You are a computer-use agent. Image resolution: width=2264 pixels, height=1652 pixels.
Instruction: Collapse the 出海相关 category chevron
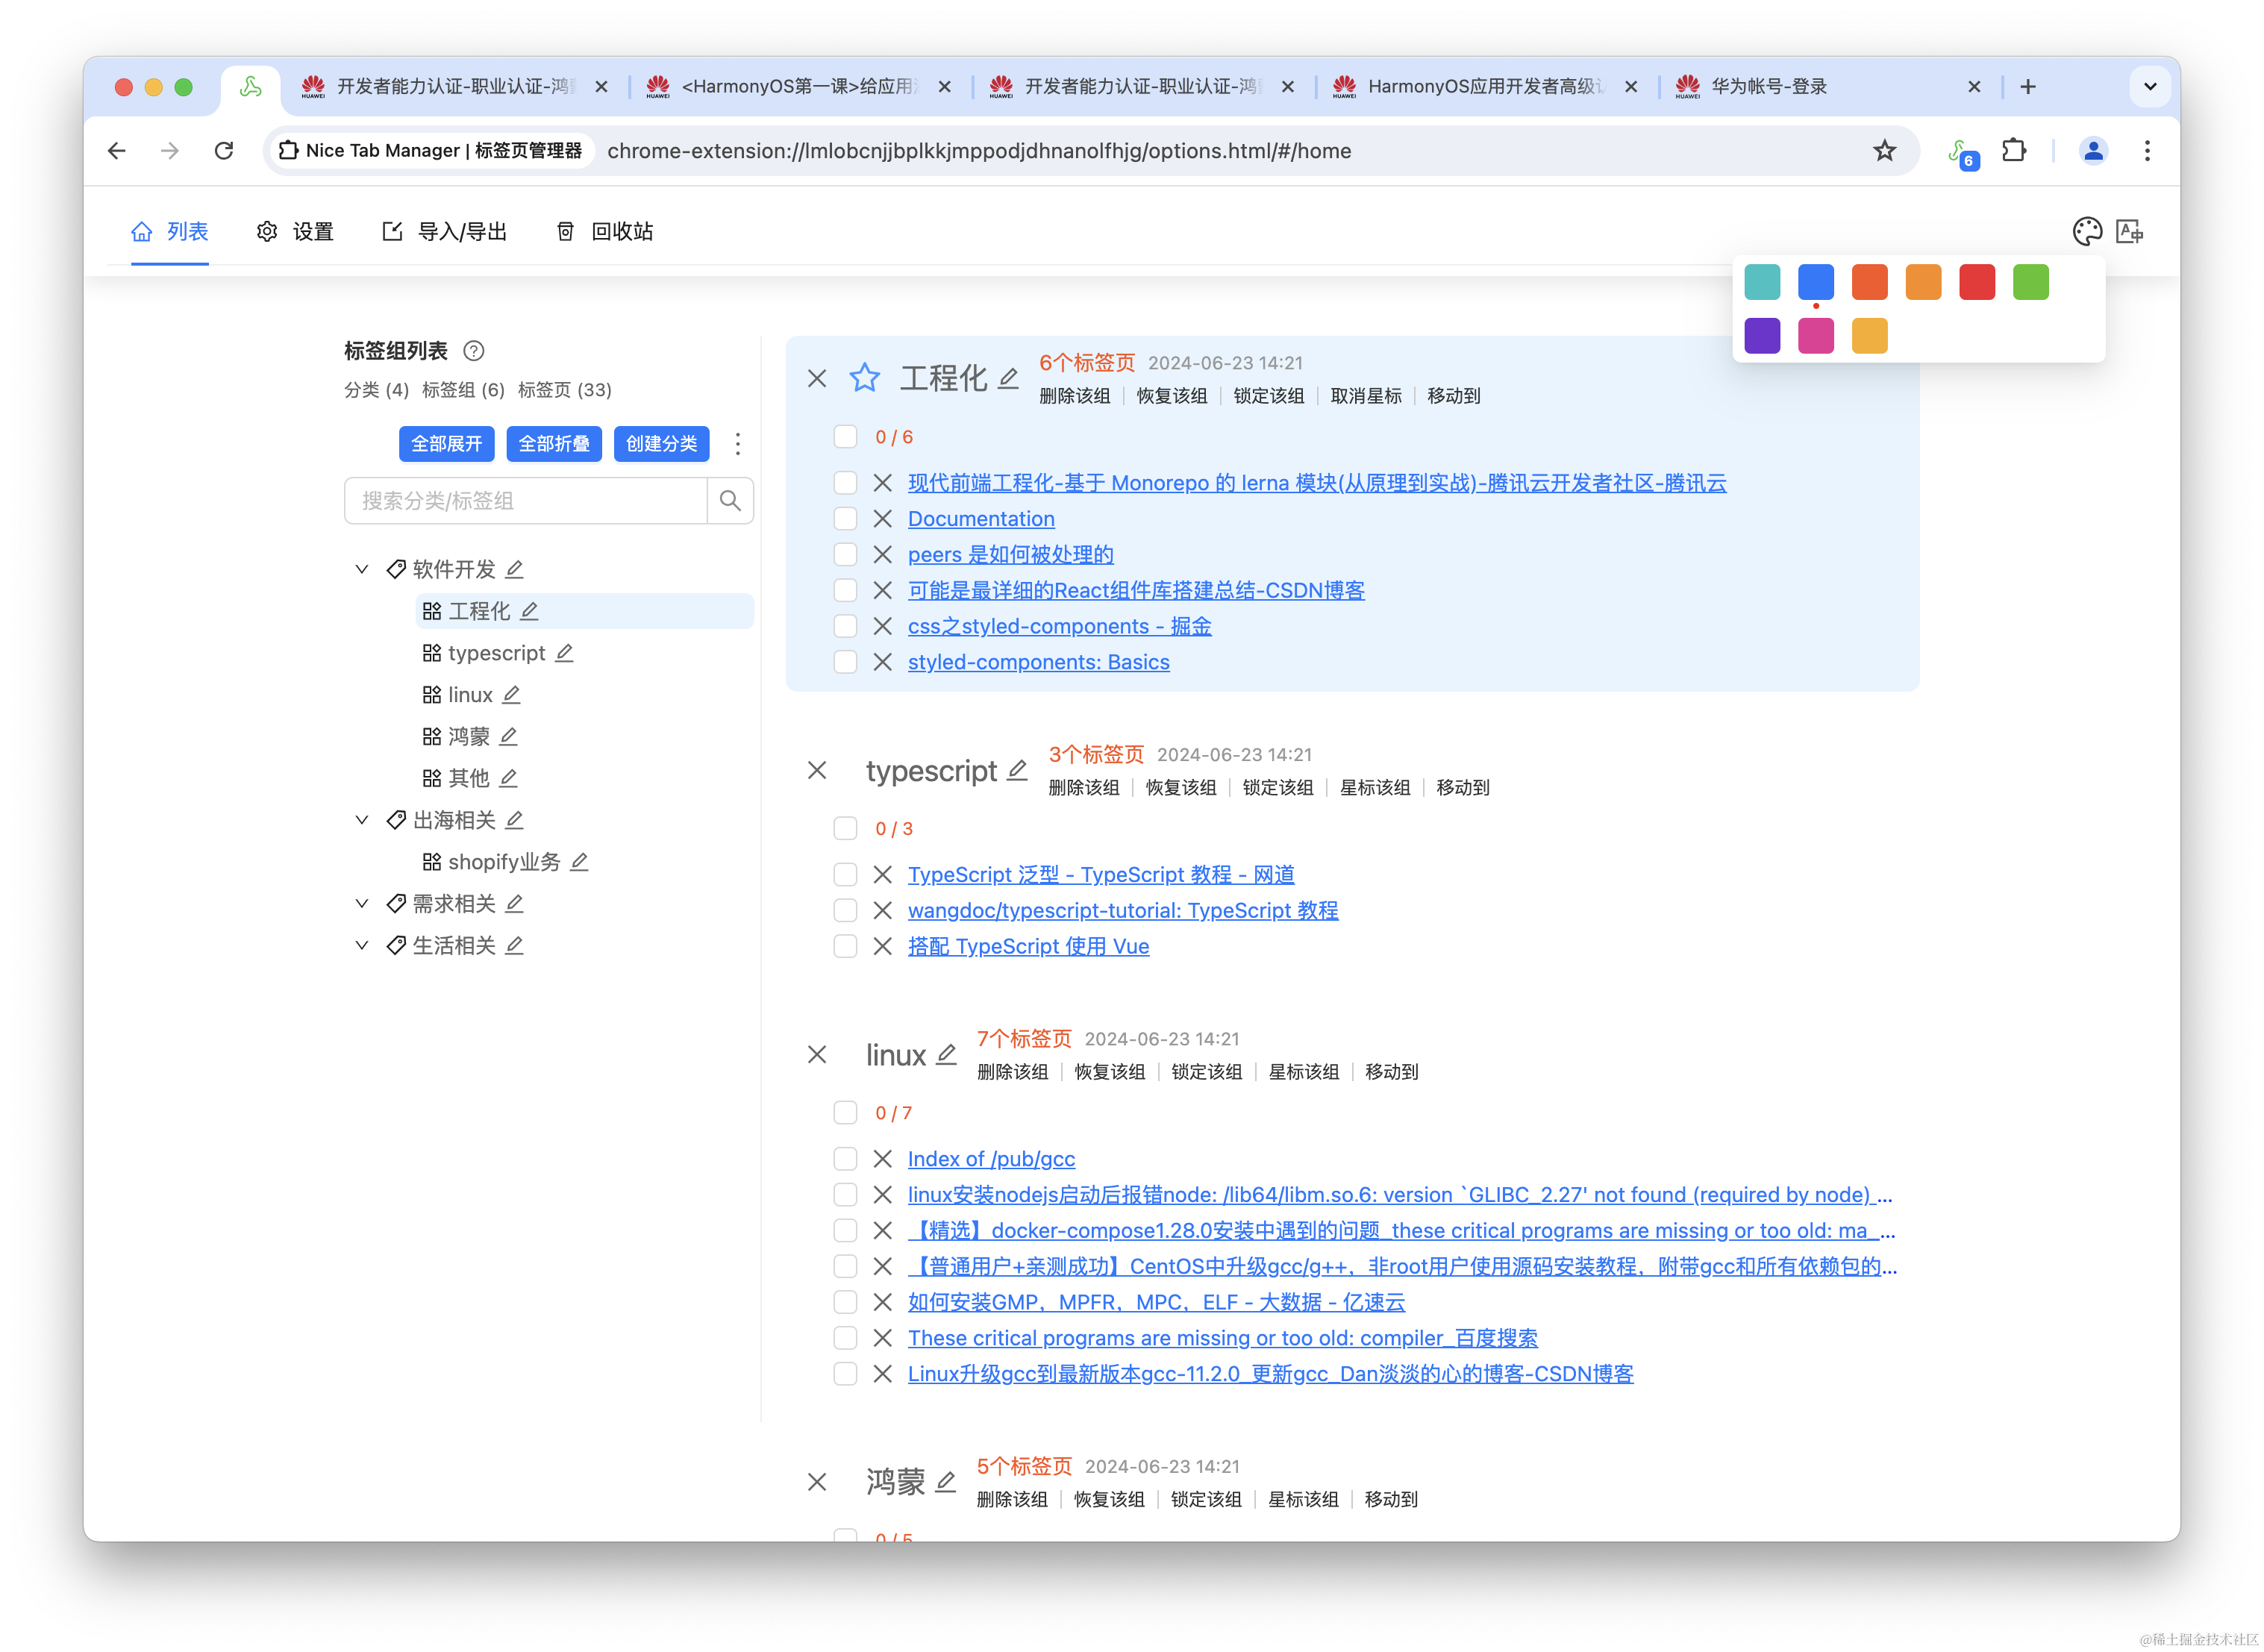click(x=362, y=820)
